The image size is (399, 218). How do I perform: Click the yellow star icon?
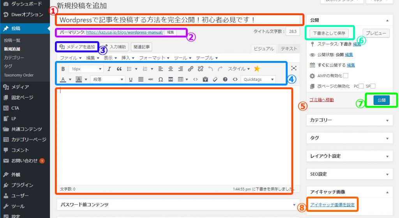tap(257, 68)
